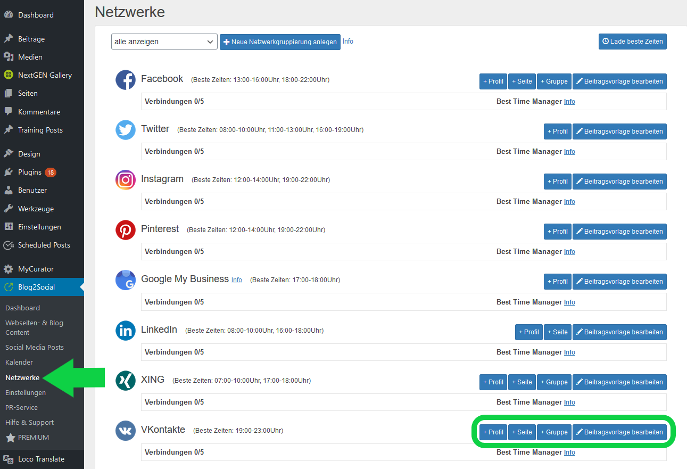687x469 pixels.
Task: Open Blog2Social Einstellungen submenu item
Action: click(26, 392)
